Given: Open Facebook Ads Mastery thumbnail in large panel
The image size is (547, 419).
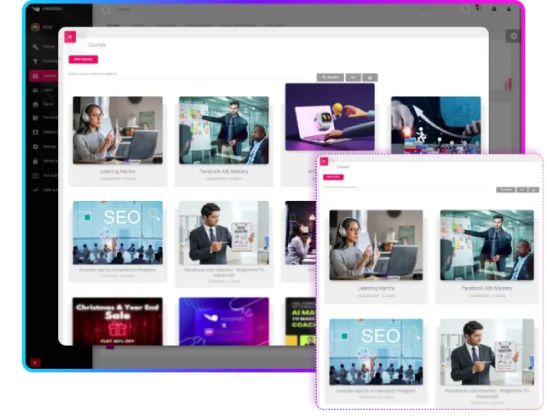Looking at the screenshot, I should [x=224, y=130].
